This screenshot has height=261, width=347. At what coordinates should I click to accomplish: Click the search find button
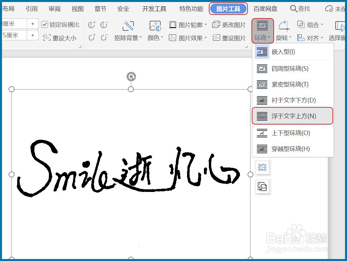tap(300, 9)
